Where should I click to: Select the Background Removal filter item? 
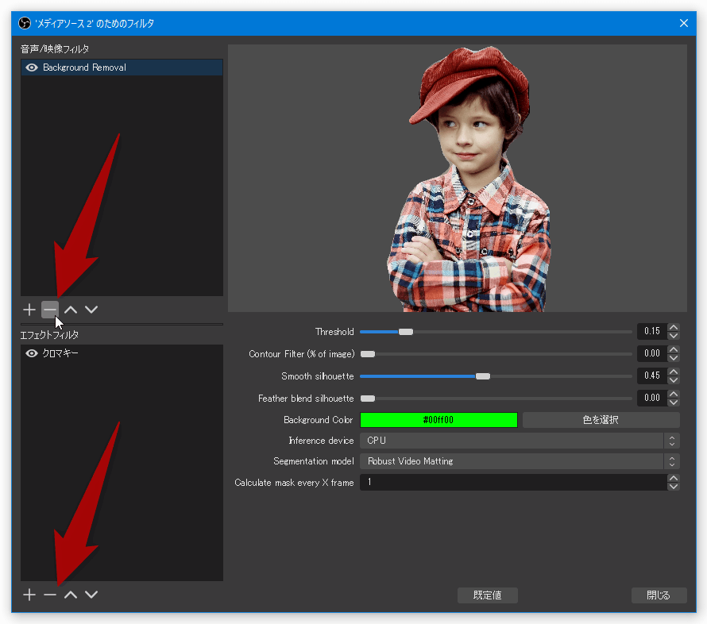122,67
